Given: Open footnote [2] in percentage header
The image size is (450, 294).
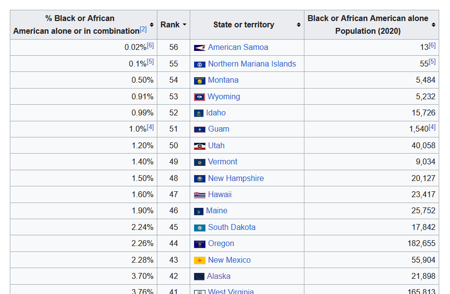Looking at the screenshot, I should (x=143, y=29).
